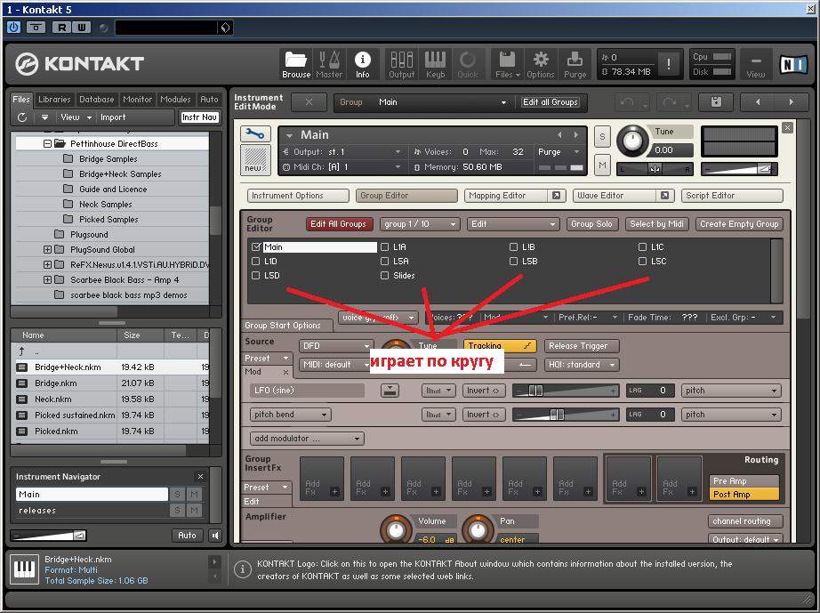Switch to the Libraries tab

[54, 100]
